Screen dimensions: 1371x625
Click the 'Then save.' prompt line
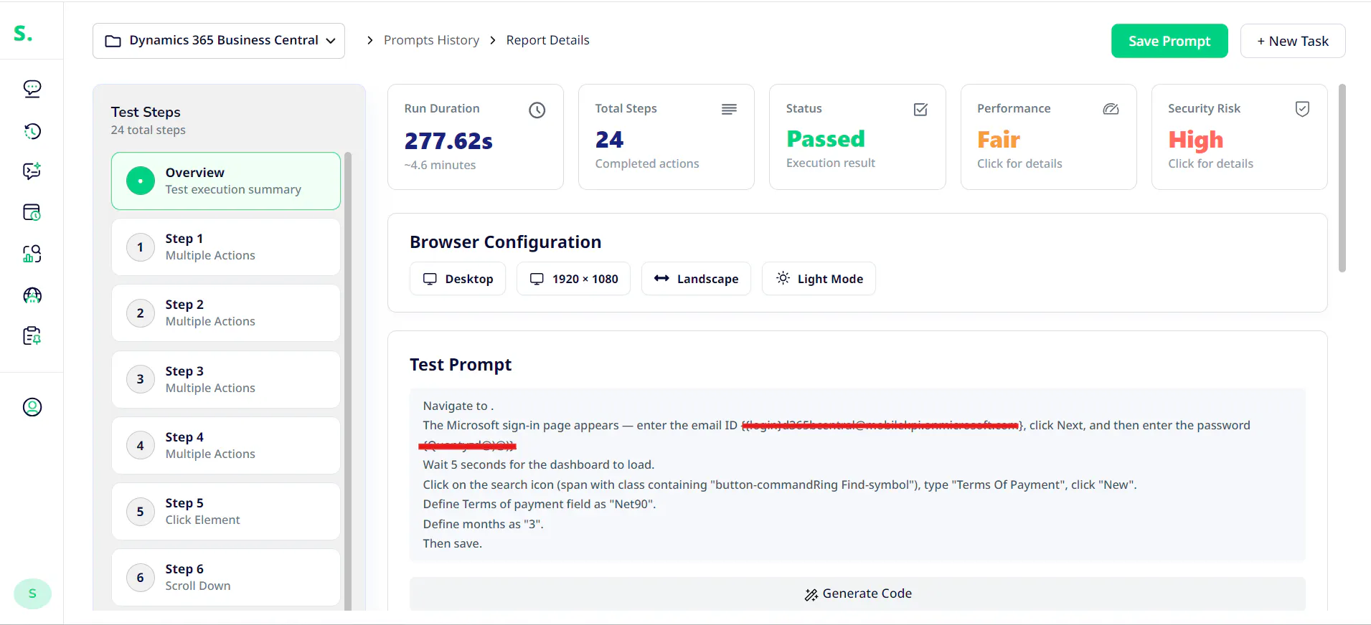pos(453,543)
